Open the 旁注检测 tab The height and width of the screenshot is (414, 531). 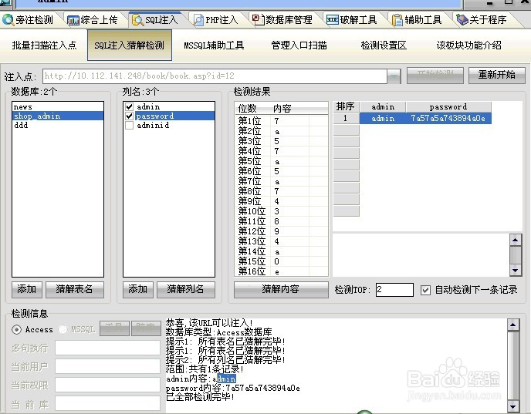coord(28,20)
